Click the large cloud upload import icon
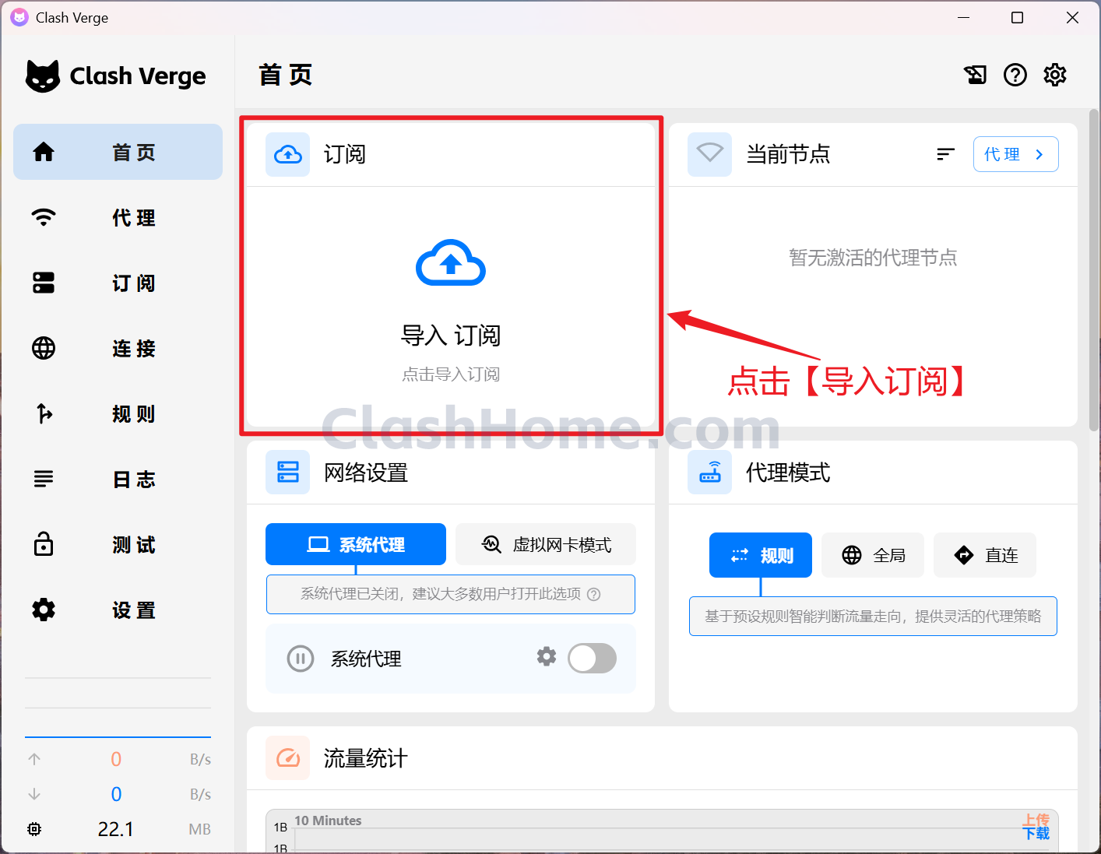The height and width of the screenshot is (854, 1101). [451, 263]
